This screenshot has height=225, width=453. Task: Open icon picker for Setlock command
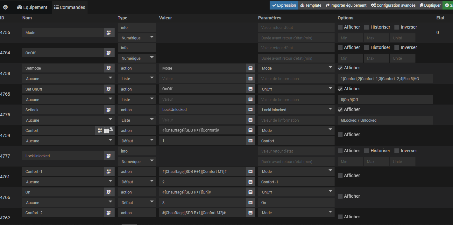(109, 110)
